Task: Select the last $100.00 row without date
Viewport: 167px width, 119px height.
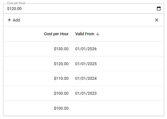Action: pyautogui.click(x=84, y=108)
